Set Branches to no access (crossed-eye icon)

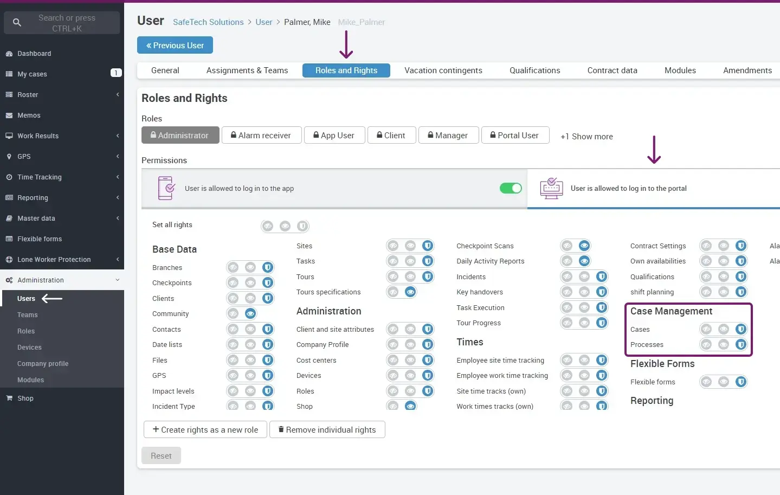[x=233, y=267]
